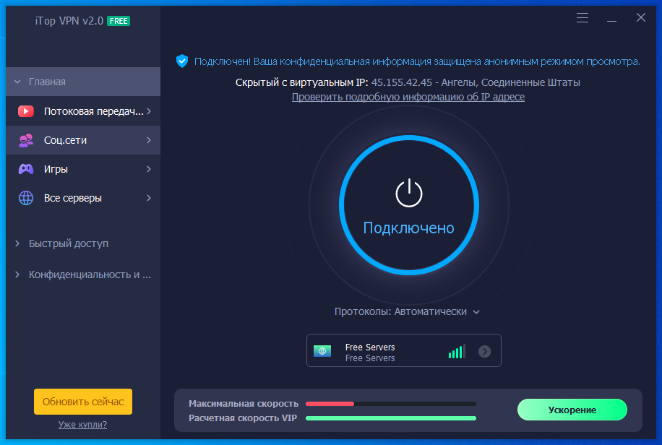Click the Обновить сейчас upgrade button
662x445 pixels.
tap(83, 402)
